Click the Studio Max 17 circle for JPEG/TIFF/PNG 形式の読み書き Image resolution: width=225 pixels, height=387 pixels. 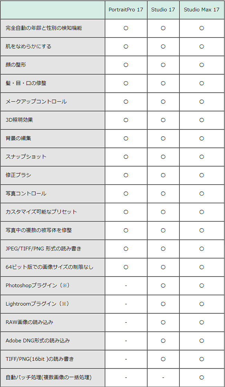pos(202,248)
